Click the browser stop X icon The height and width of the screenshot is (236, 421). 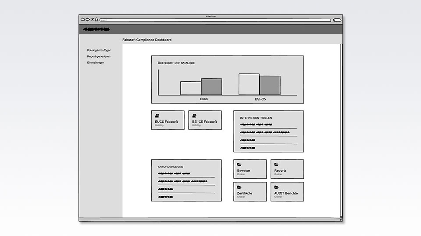93,19
